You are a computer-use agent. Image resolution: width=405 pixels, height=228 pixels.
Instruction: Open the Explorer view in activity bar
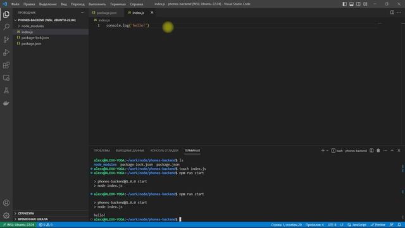6,14
